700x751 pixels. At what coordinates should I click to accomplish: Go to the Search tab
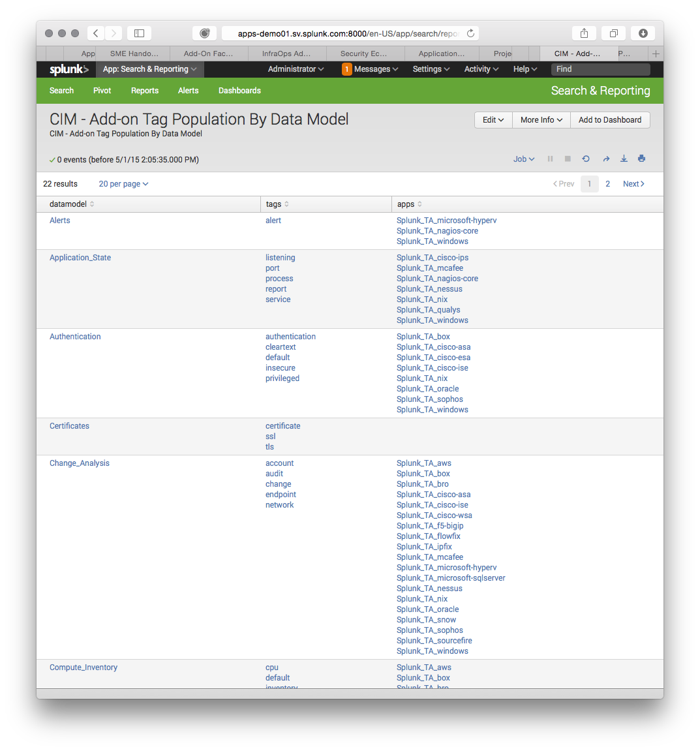click(x=62, y=91)
